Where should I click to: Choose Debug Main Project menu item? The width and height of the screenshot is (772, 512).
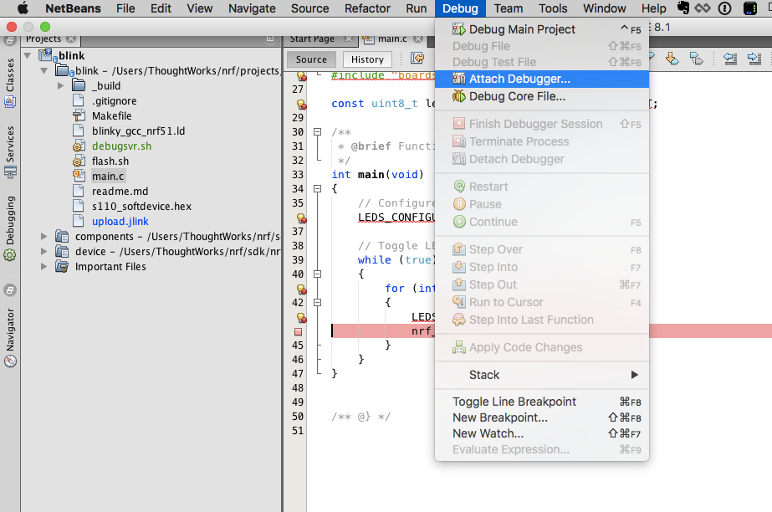click(542, 29)
